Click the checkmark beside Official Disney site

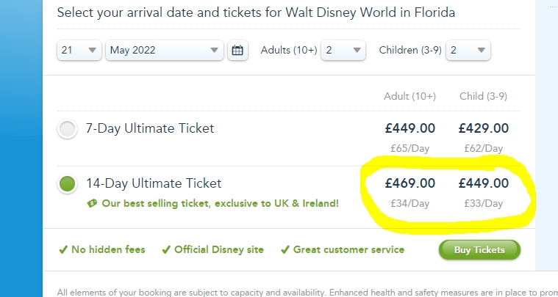tap(166, 249)
